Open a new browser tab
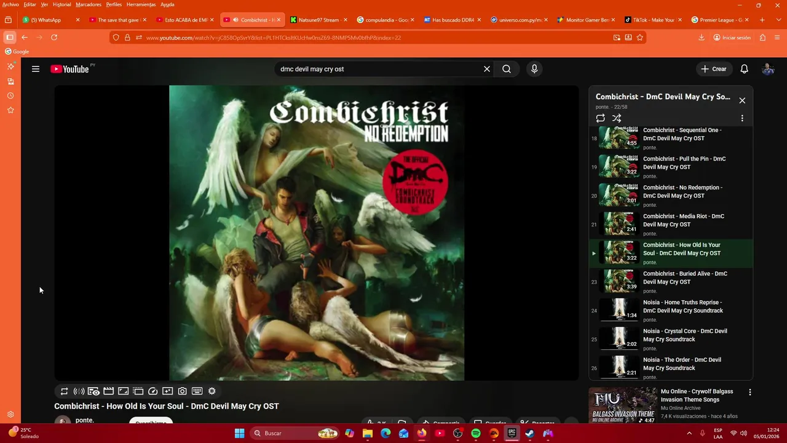The height and width of the screenshot is (443, 787). (762, 20)
